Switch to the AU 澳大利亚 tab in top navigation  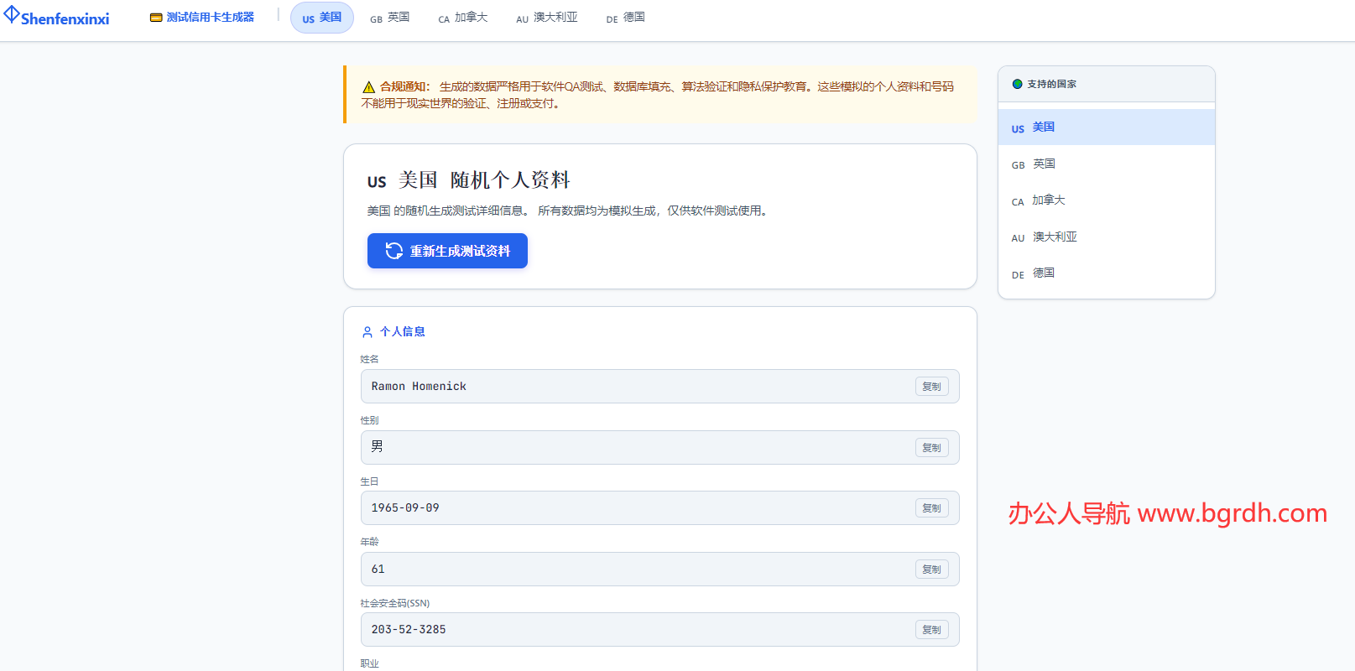coord(547,18)
